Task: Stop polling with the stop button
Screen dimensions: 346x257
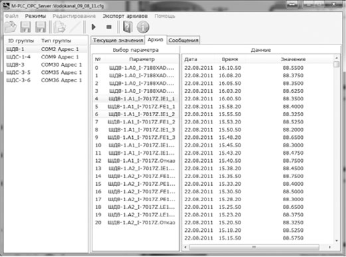Action: (x=109, y=27)
